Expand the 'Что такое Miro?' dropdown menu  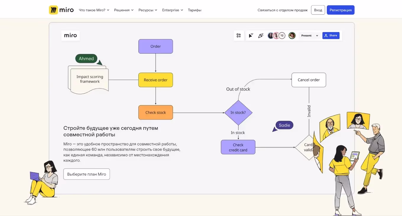(94, 10)
